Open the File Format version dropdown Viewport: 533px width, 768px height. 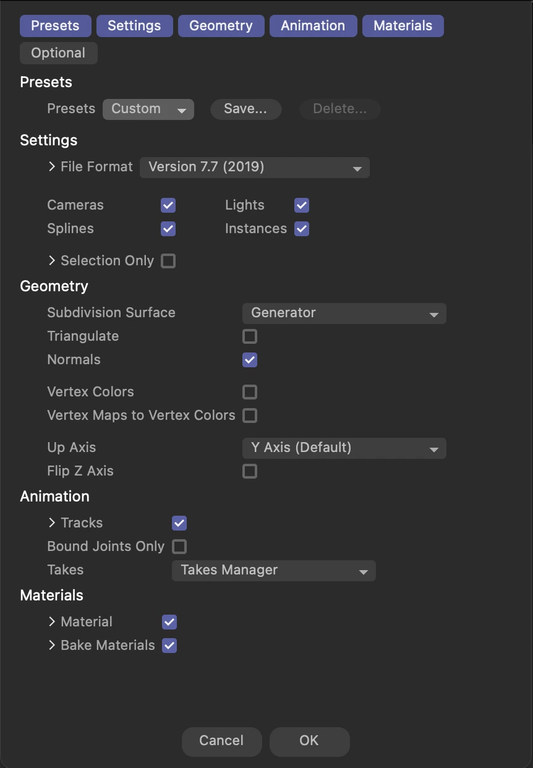255,168
